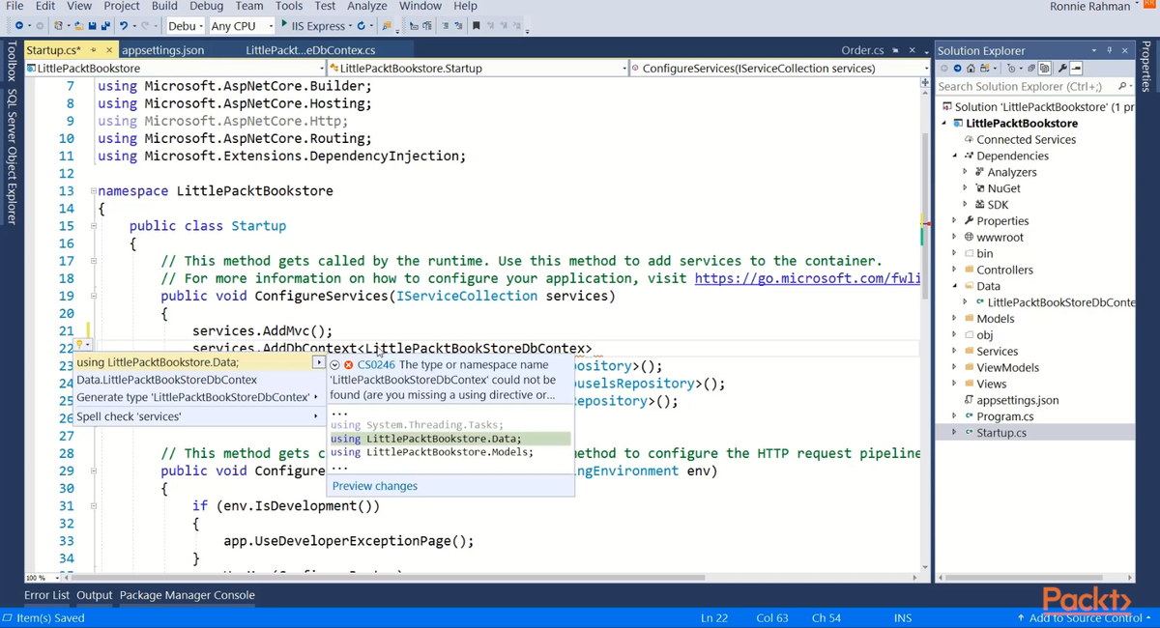Screen dimensions: 1160x628
Task: Click the Back icon in Solution Explorer toolbar
Action: 943,69
